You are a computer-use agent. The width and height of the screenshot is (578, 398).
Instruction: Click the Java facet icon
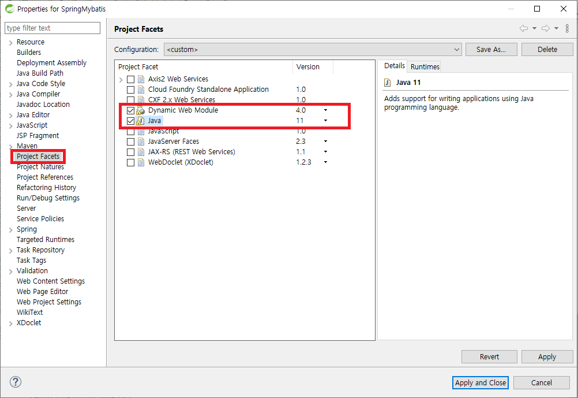pyautogui.click(x=140, y=121)
